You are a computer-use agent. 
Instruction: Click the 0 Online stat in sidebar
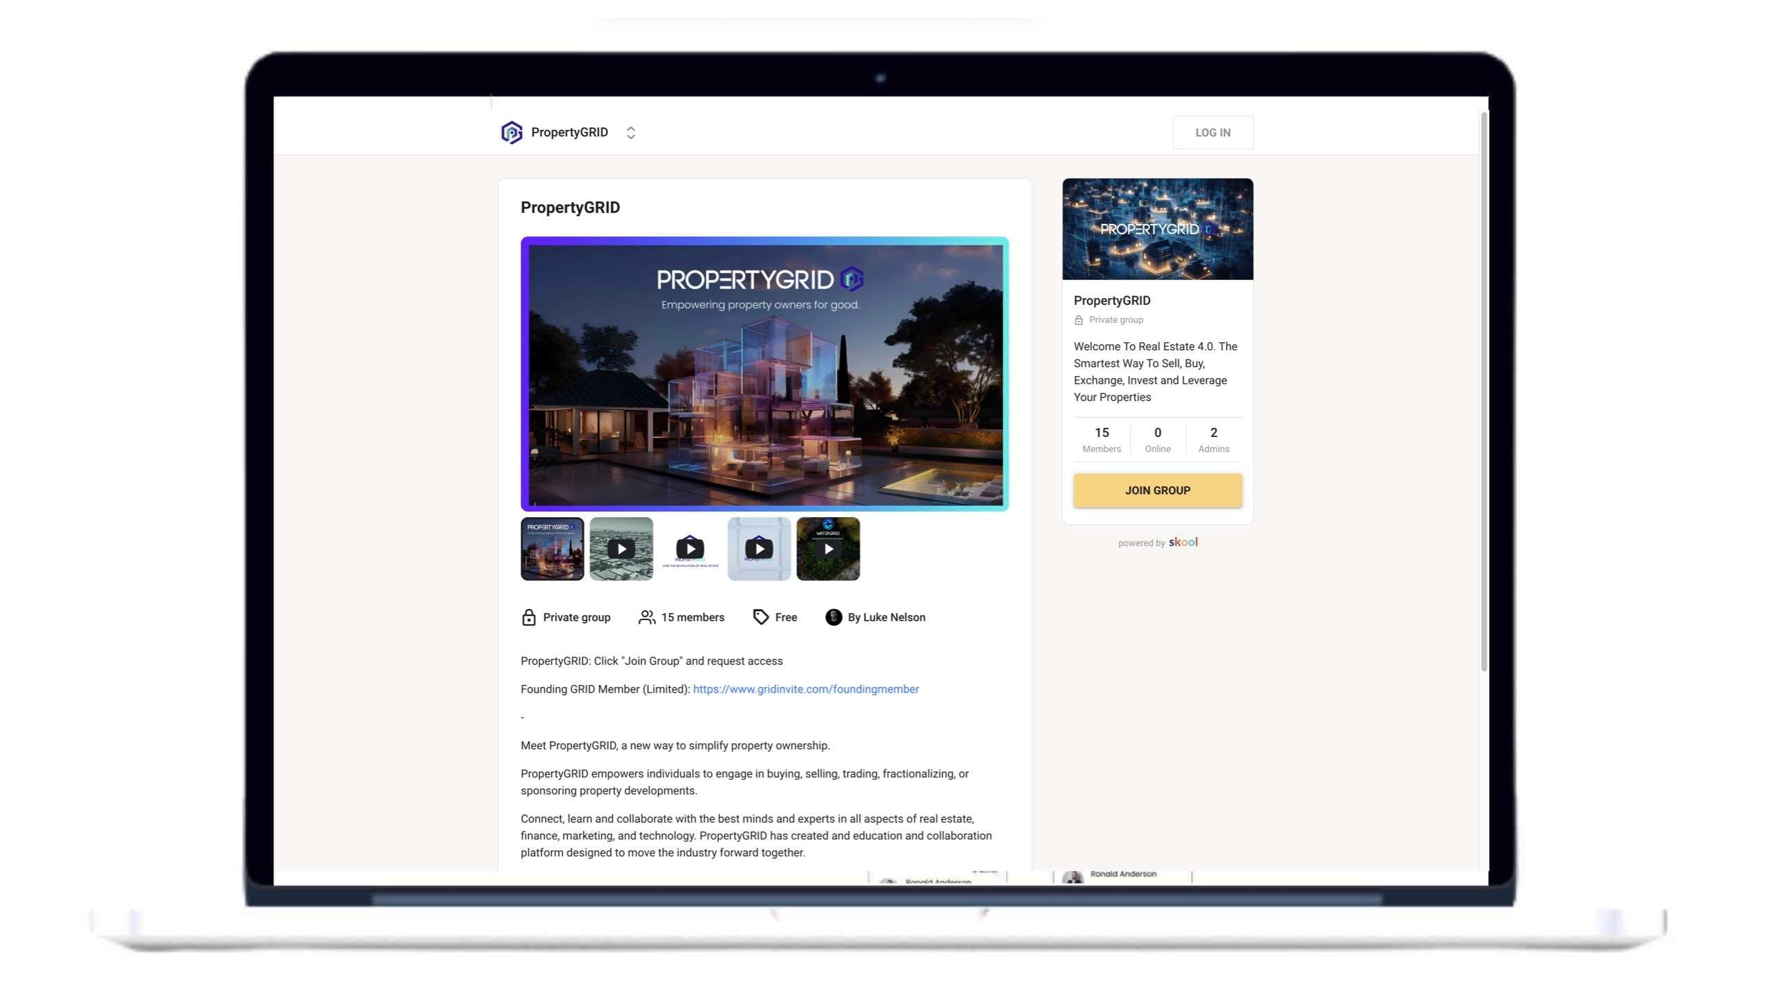1158,440
